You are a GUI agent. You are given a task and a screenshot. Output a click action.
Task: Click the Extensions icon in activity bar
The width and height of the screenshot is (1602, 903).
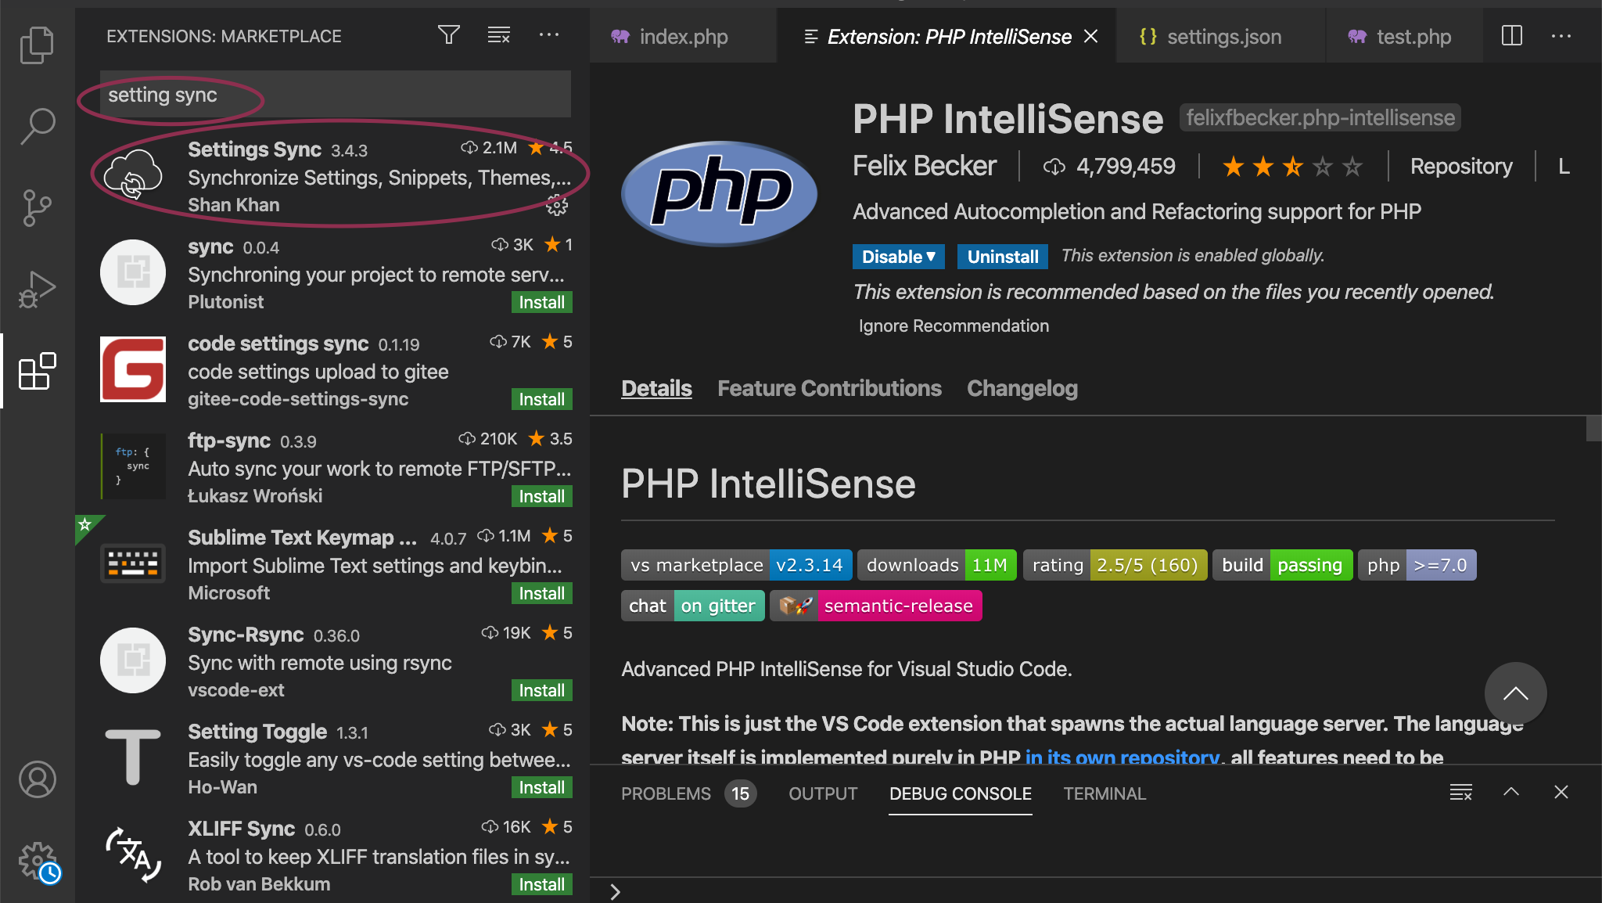coord(37,371)
